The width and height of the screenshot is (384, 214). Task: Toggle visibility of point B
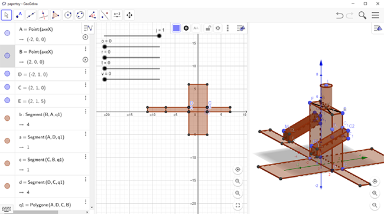click(7, 55)
